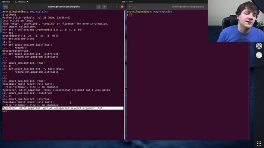Screen dimensions: 264x148
Task: Click the webcam video thumbnail
Action: [x=236, y=21]
